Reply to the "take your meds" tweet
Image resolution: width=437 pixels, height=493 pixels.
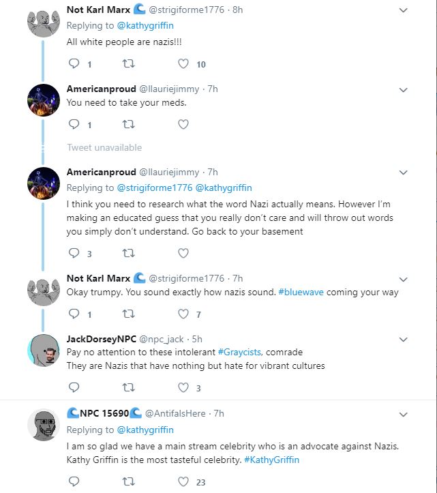[x=75, y=124]
